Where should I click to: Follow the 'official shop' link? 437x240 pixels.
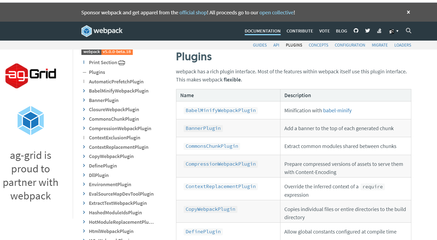(193, 12)
